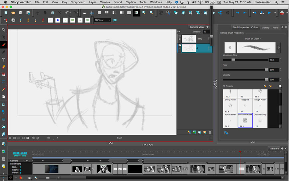This screenshot has height=181, width=289.
Task: Click the Timeline tab
Action: (x=274, y=148)
